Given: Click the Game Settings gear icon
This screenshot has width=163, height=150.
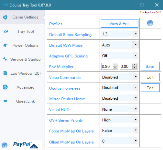Looking at the screenshot, I should 5,17.
